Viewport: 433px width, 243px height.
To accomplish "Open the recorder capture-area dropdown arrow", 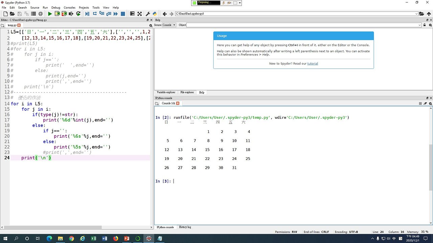I will click(240, 3).
